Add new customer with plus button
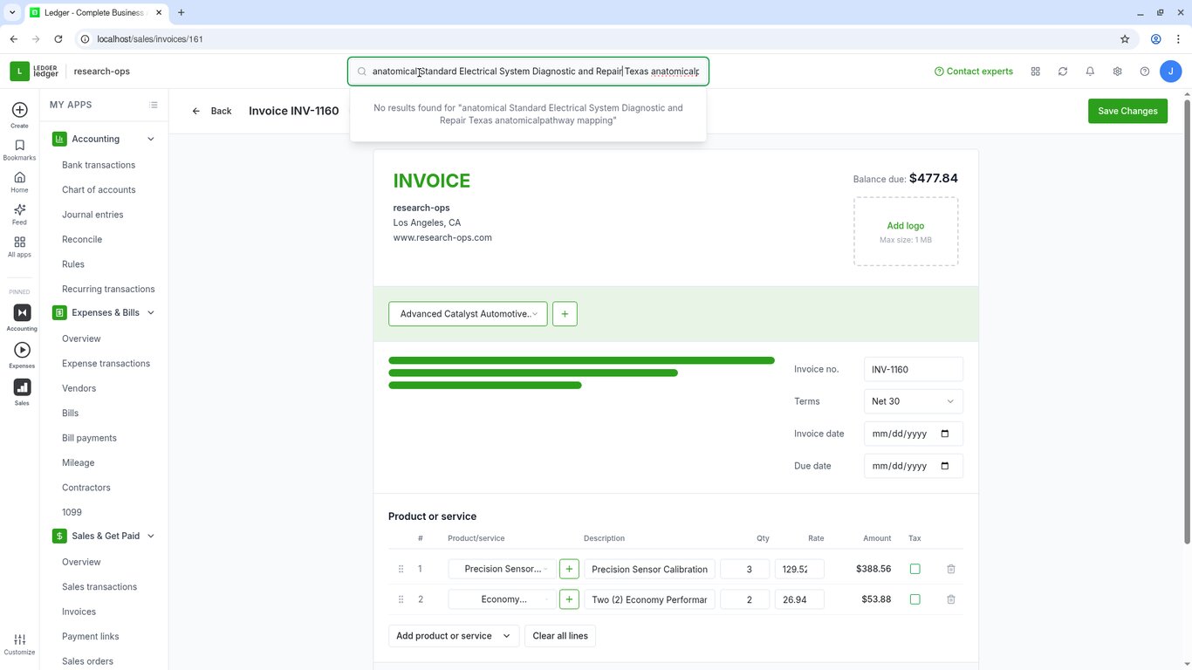The width and height of the screenshot is (1192, 670). coord(565,314)
